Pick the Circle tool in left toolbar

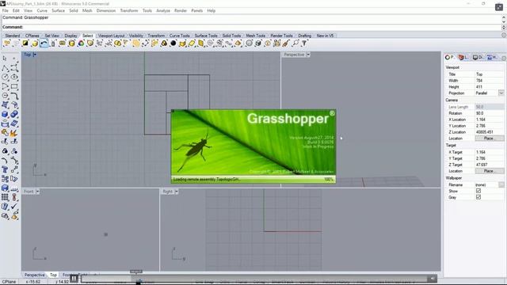(x=5, y=78)
